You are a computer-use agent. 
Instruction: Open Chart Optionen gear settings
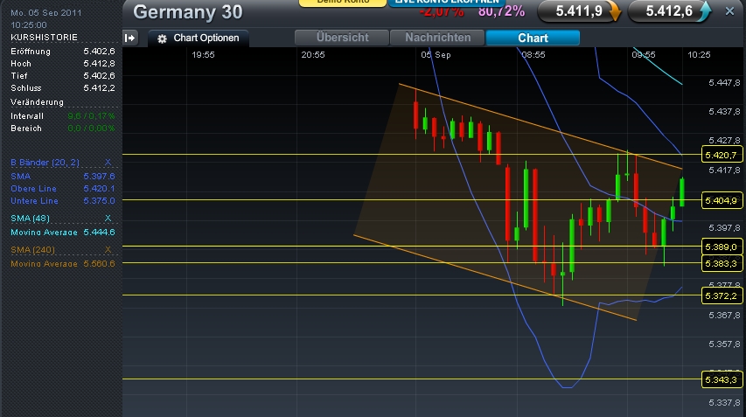(x=199, y=38)
